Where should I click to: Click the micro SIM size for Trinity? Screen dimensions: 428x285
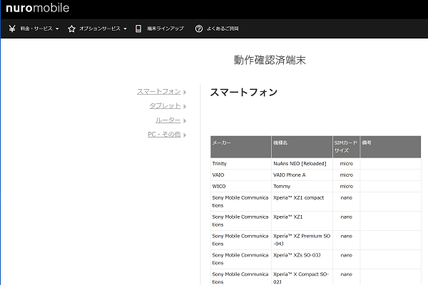tap(346, 164)
